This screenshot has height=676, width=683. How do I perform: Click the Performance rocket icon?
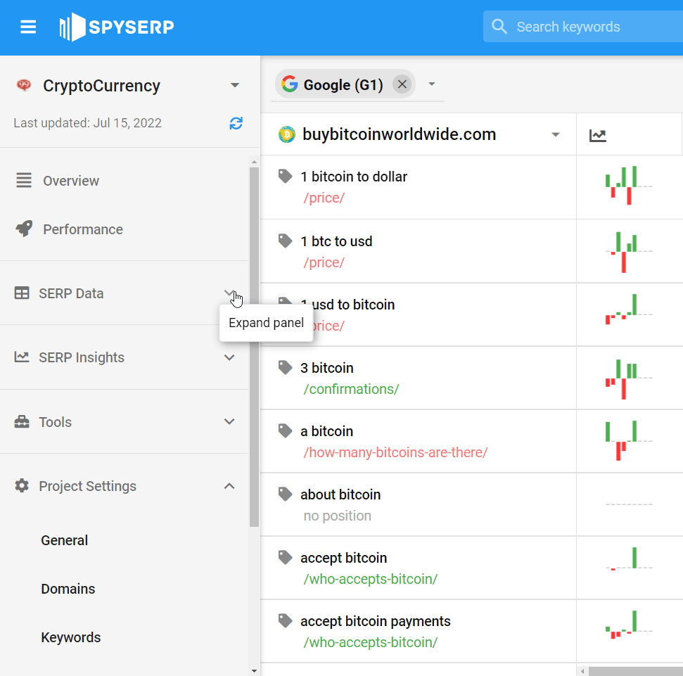pyautogui.click(x=24, y=229)
